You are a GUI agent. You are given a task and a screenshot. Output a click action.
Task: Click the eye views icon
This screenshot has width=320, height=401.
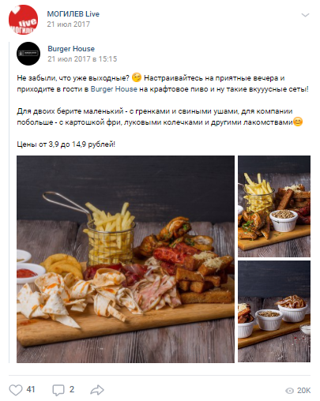tap(289, 391)
